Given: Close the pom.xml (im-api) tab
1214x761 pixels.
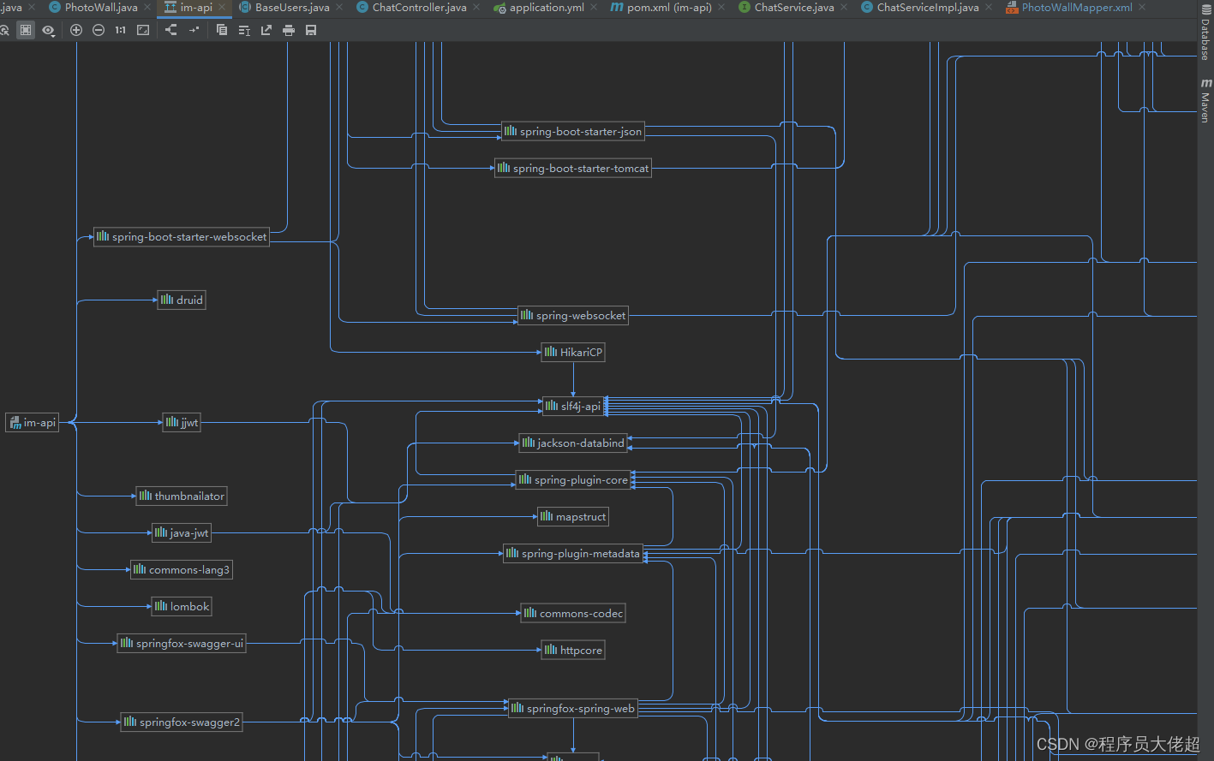Looking at the screenshot, I should click(721, 8).
